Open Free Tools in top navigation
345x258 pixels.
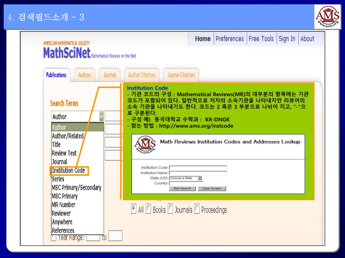coord(261,39)
